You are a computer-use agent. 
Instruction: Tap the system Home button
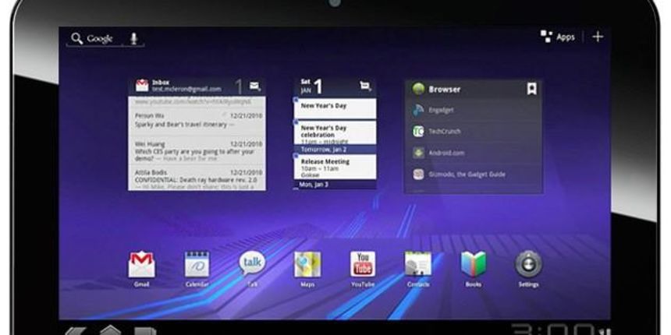(x=111, y=330)
